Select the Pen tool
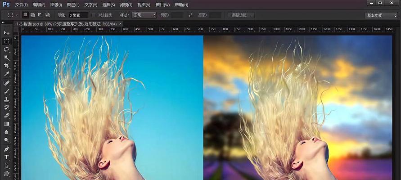Viewport: 401px width, 180px height. coord(7,149)
